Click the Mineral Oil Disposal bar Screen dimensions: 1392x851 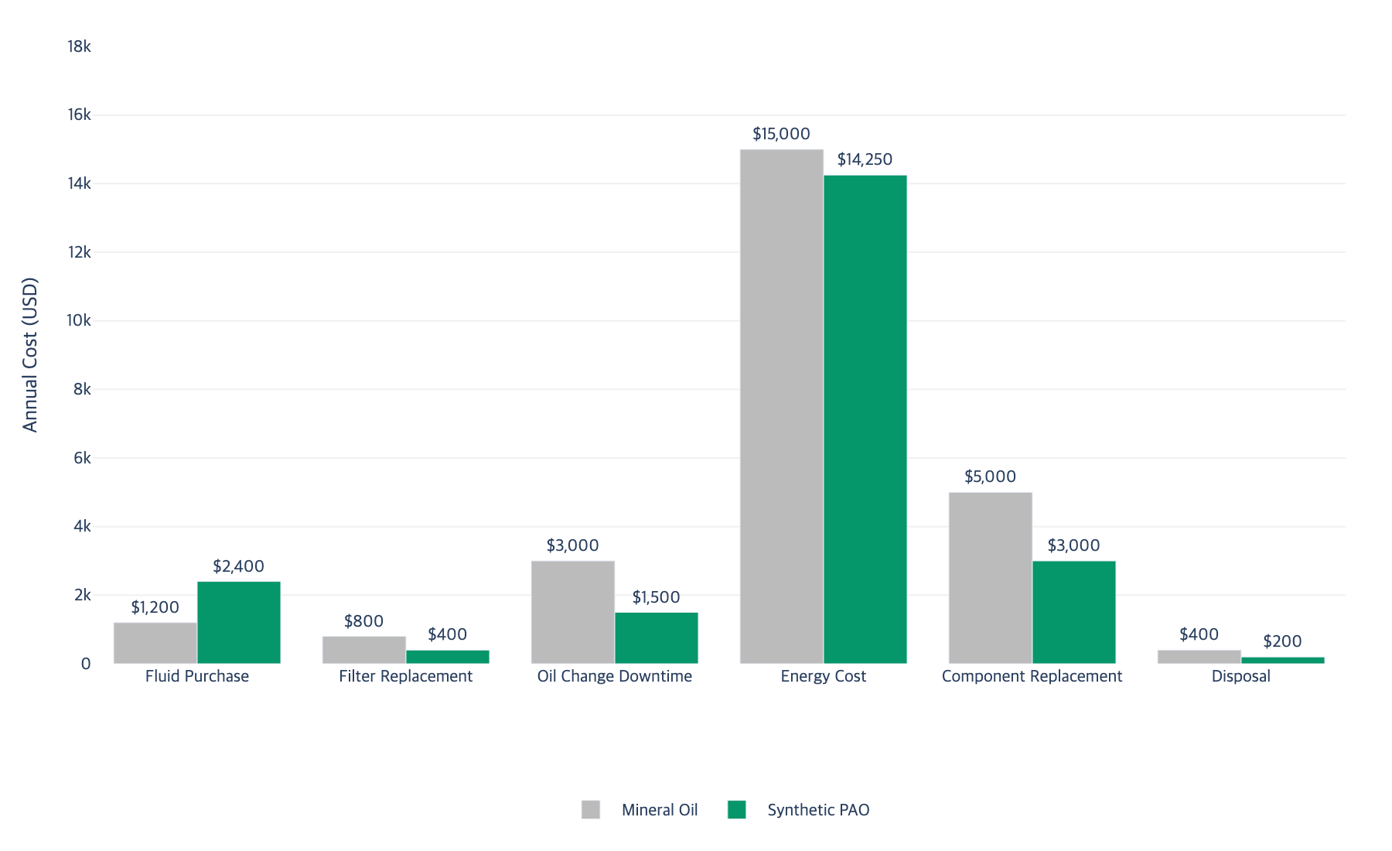[1199, 657]
